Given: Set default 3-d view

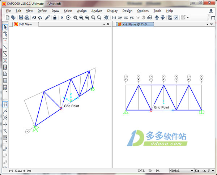Looking at the screenshot, I should 114,18.
